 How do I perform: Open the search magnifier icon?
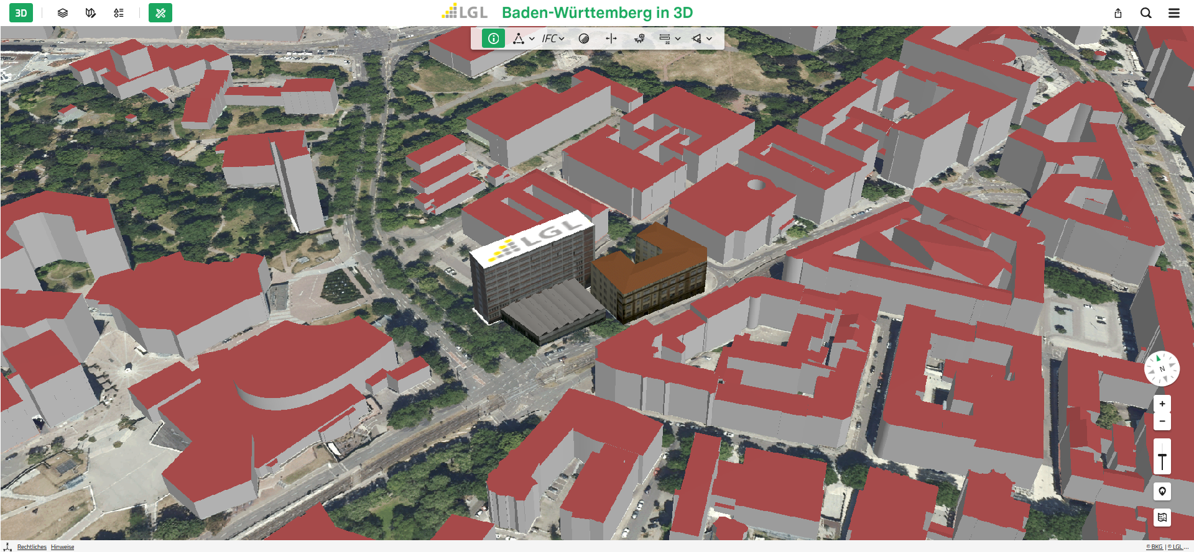point(1146,13)
